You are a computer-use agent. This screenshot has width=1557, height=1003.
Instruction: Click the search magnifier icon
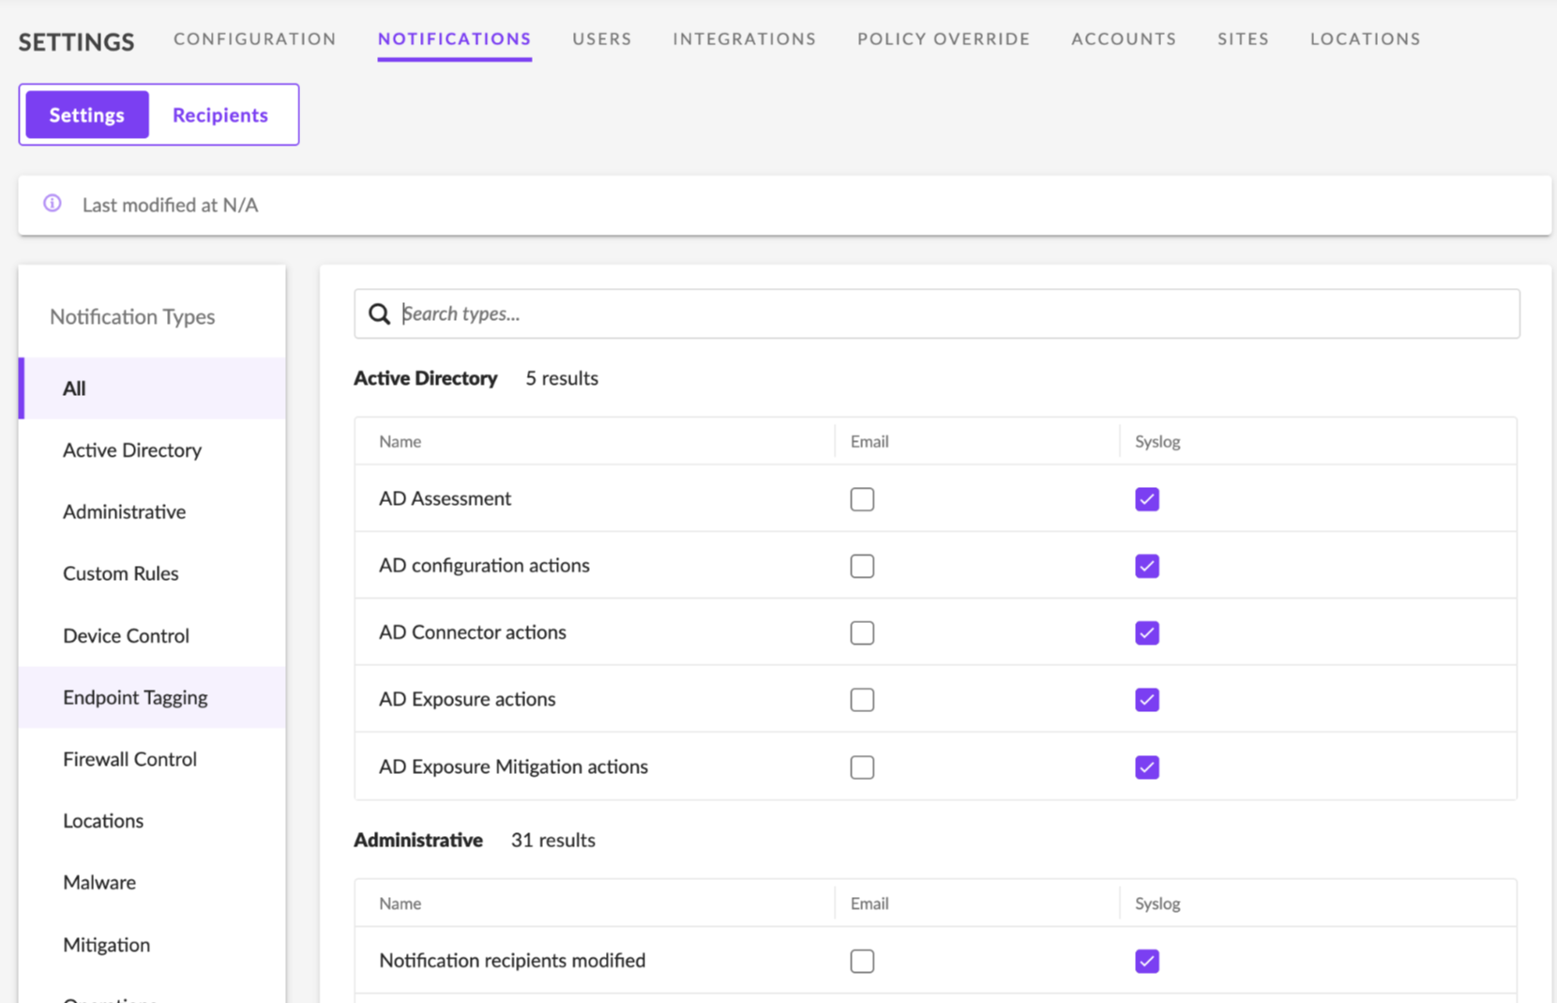(x=379, y=314)
